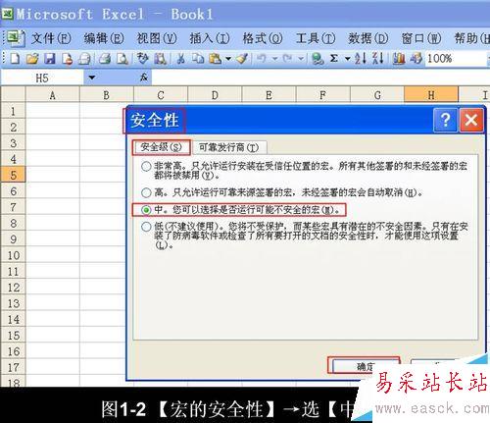Click the Save floppy disk icon

(50, 59)
